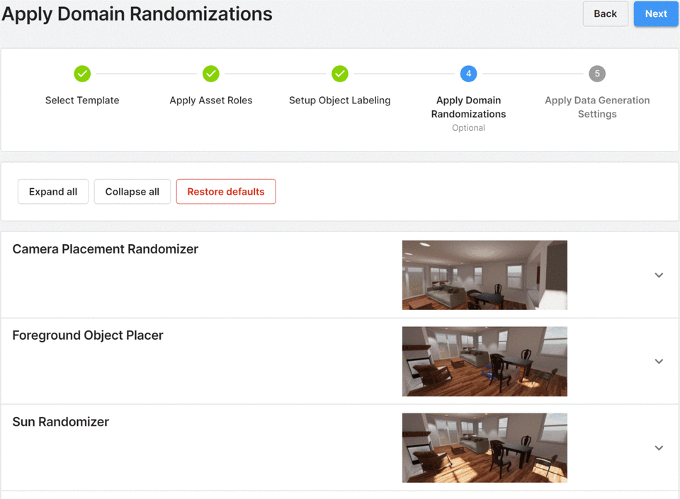680x499 pixels.
Task: Click the Apply Asset Roles checkmark icon
Action: tap(211, 74)
